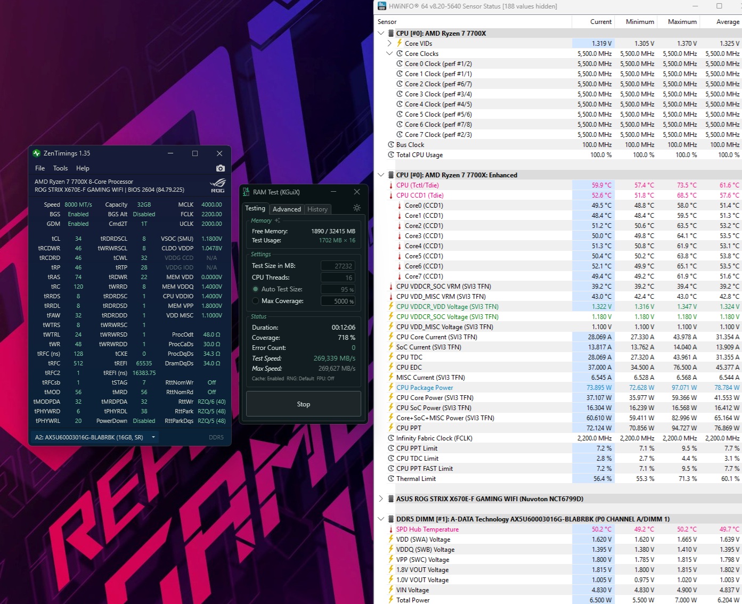
Task: Click the camera screenshot icon in ZenTimings
Action: (x=220, y=168)
